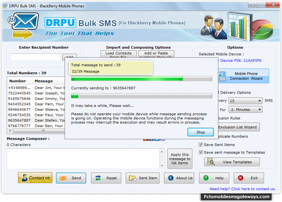282x202 pixels.
Task: Click the app icon in title bar
Action: (5, 6)
